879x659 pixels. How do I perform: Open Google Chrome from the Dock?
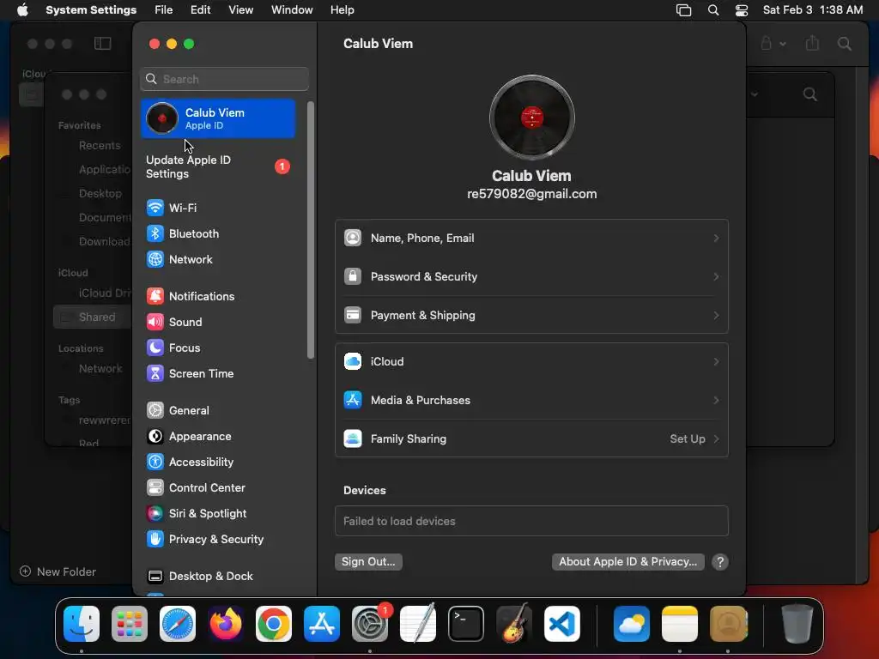click(274, 624)
